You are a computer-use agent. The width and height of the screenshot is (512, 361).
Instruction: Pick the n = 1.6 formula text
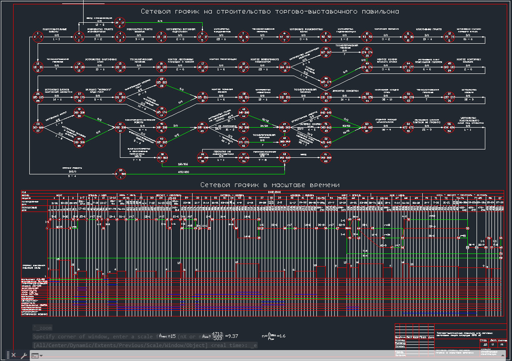pyautogui.click(x=274, y=336)
